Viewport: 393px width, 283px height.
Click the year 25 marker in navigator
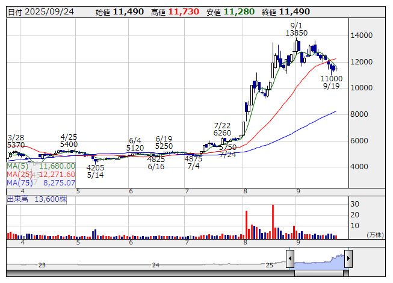pos(269,265)
